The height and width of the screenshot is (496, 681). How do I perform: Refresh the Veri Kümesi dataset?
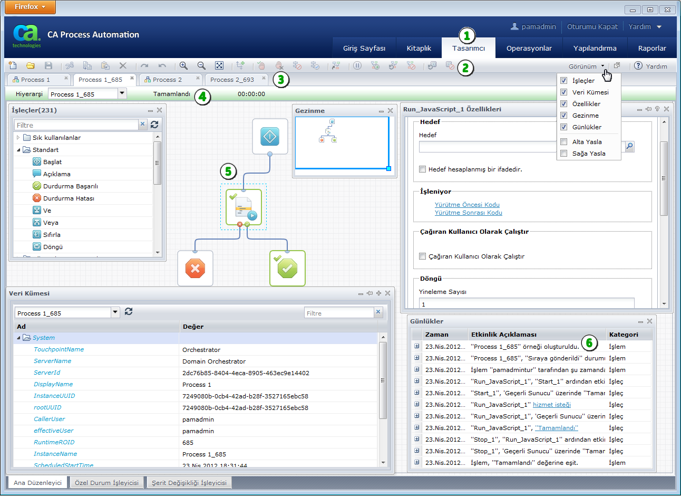pyautogui.click(x=129, y=312)
